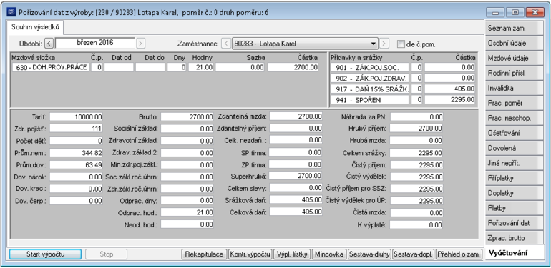The height and width of the screenshot is (268, 551).
Task: Click the Superhrubá field value
Action: tap(296, 175)
